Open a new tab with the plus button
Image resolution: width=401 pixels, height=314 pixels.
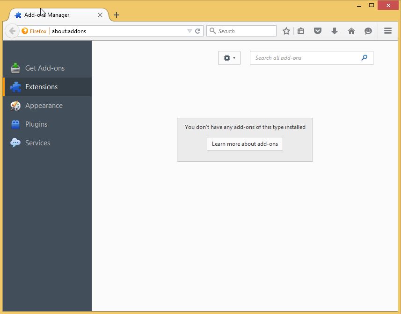[x=116, y=14]
